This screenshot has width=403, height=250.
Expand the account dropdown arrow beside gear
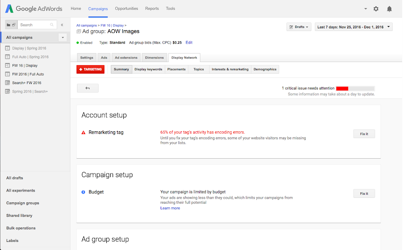[366, 9]
